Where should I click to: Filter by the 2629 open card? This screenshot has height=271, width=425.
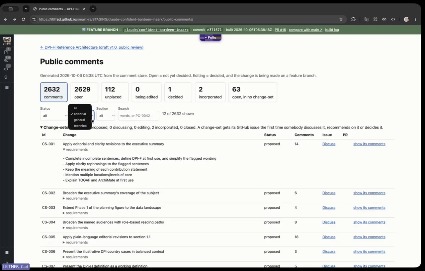[84, 92]
